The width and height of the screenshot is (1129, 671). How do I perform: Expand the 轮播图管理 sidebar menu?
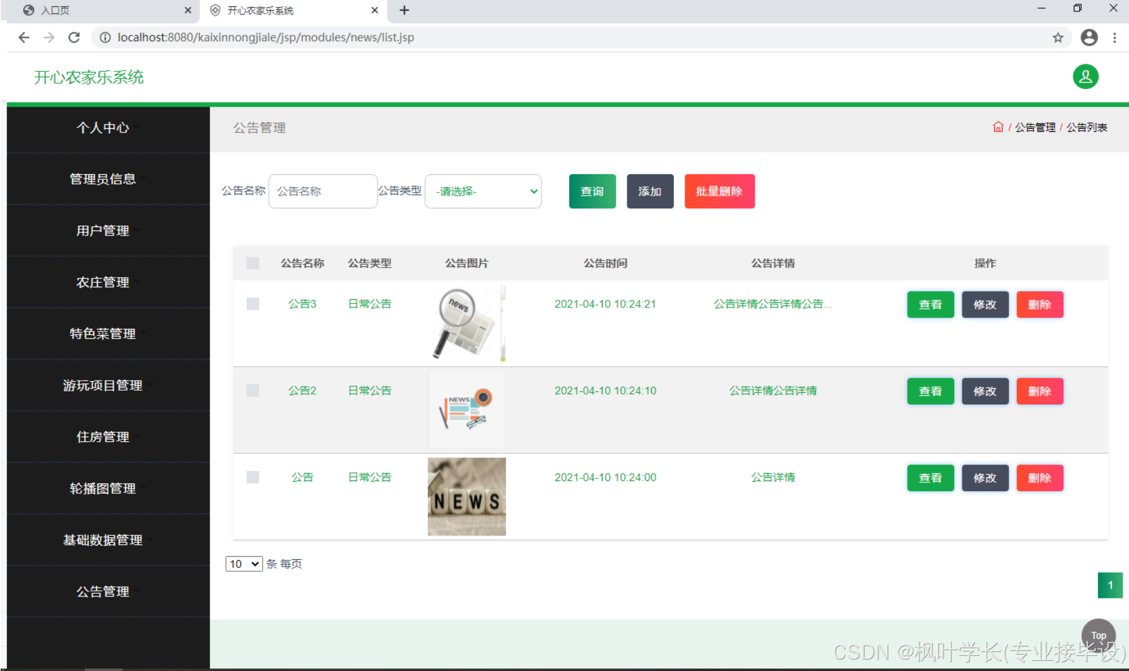tap(109, 488)
